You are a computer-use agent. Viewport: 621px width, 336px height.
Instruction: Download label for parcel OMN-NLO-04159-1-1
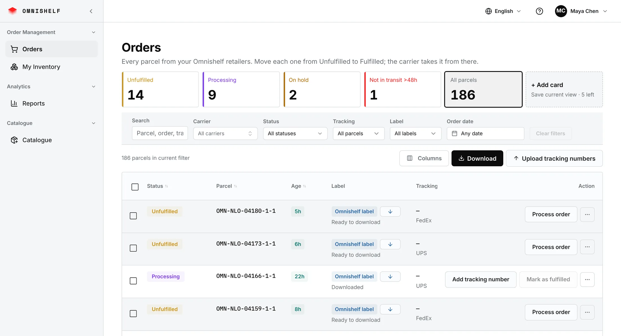(390, 309)
